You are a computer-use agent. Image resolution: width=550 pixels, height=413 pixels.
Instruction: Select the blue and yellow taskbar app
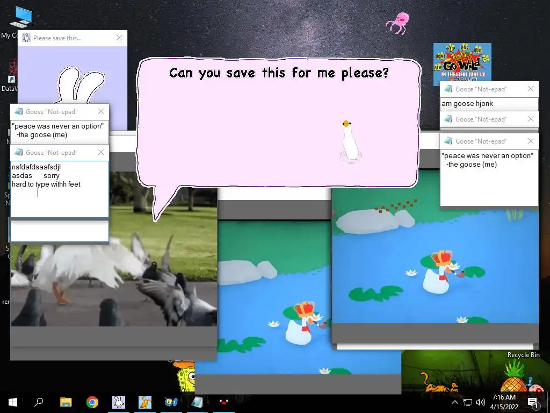[171, 402]
